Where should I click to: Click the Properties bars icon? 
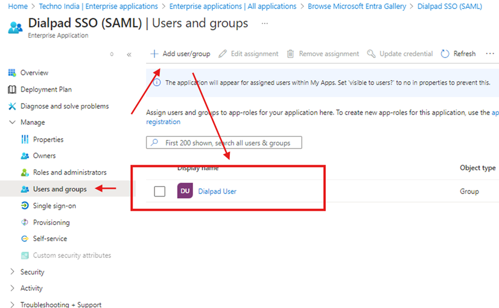[x=25, y=139]
